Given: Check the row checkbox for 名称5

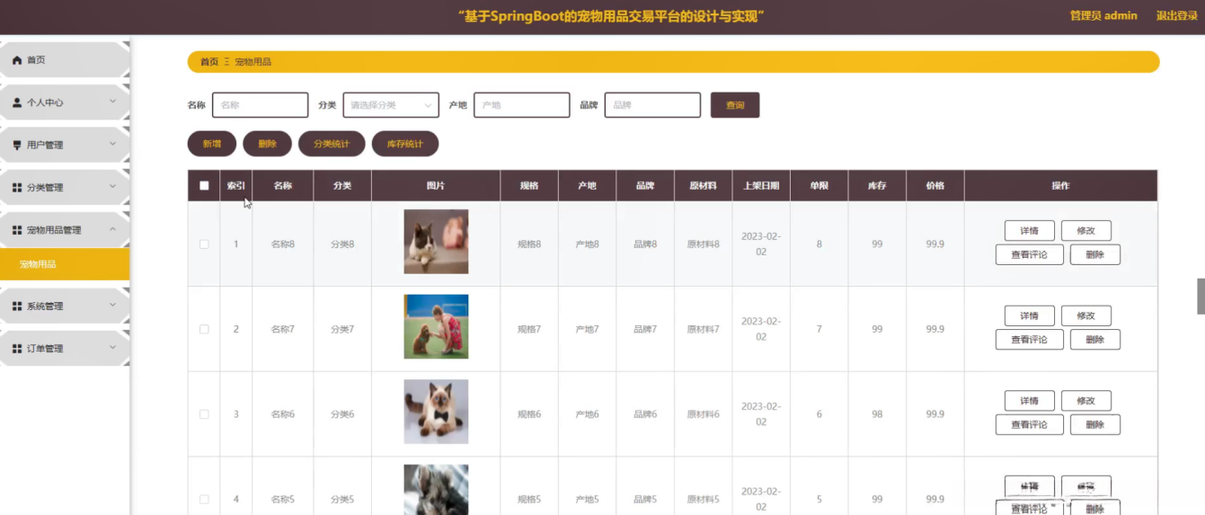Looking at the screenshot, I should 204,499.
